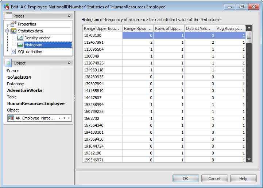Collapse the Statistics data tree node
This screenshot has width=263, height=188.
(7, 31)
